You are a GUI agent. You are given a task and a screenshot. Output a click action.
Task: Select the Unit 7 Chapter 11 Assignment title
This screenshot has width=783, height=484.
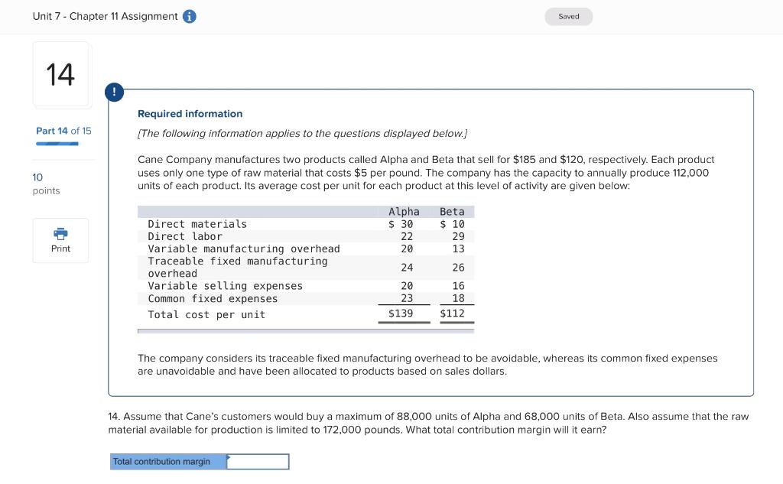[103, 15]
